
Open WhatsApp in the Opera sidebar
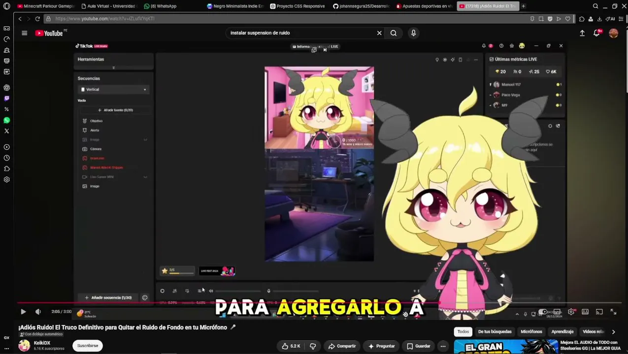point(6,120)
